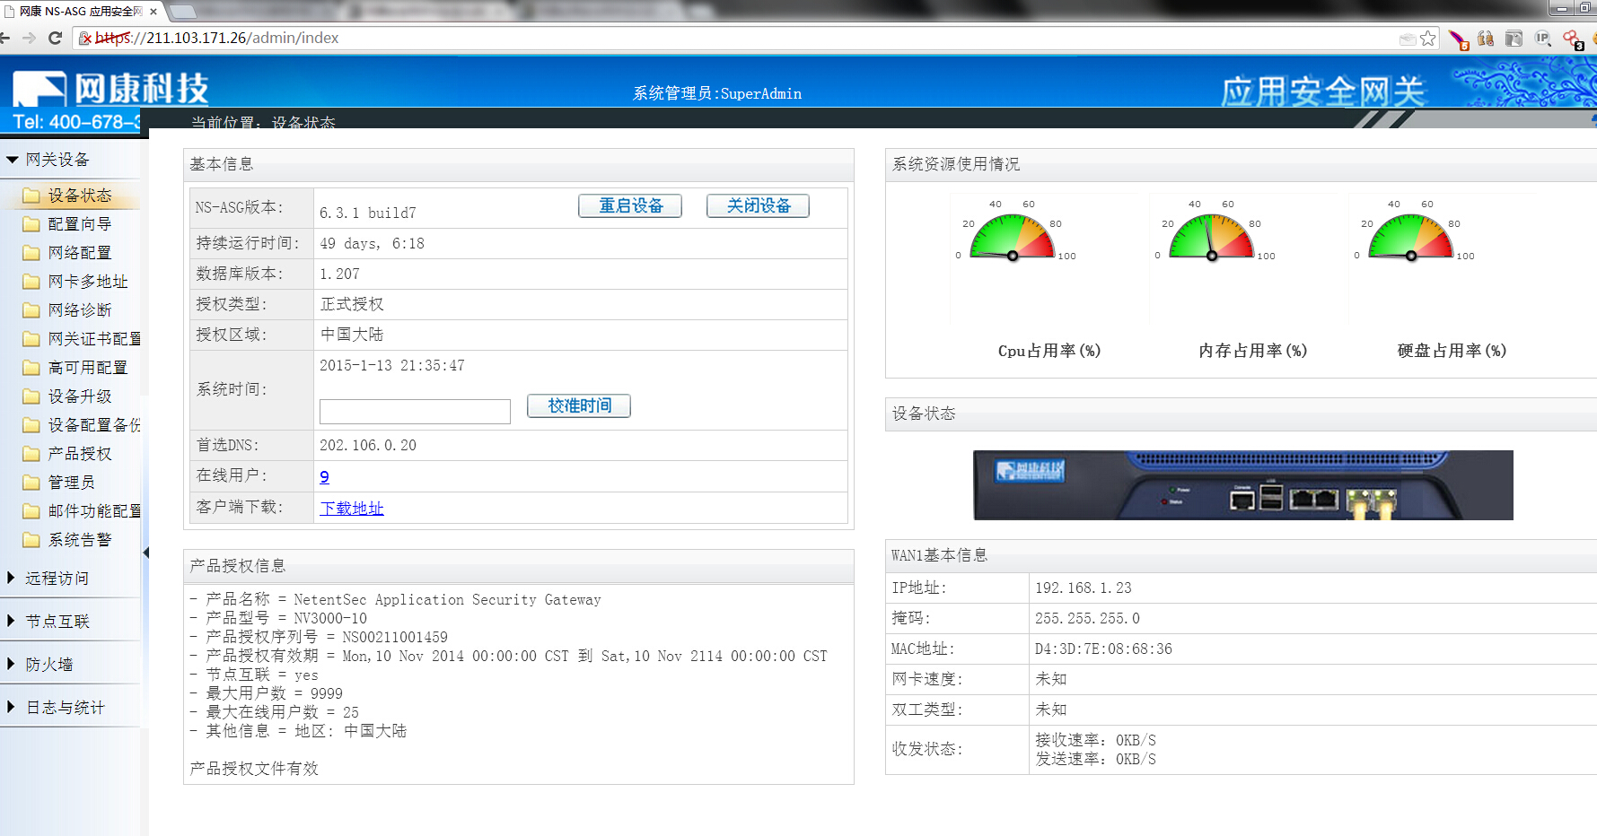Click the folder icon beside 配置向导
1597x836 pixels.
(31, 224)
